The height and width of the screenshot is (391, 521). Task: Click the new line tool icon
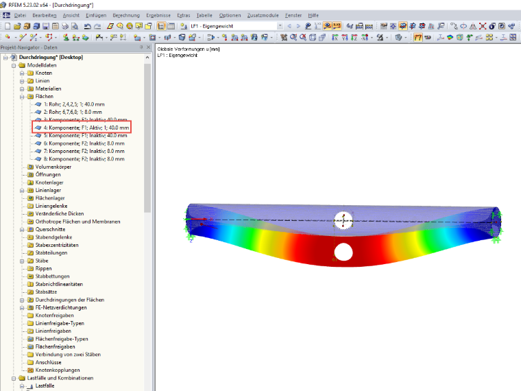click(x=23, y=38)
